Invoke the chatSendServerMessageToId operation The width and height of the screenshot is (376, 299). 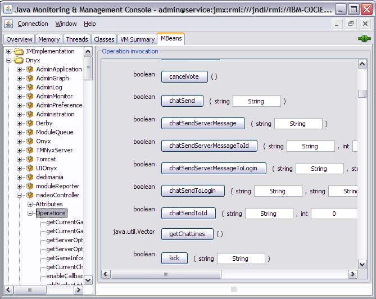[x=209, y=146]
